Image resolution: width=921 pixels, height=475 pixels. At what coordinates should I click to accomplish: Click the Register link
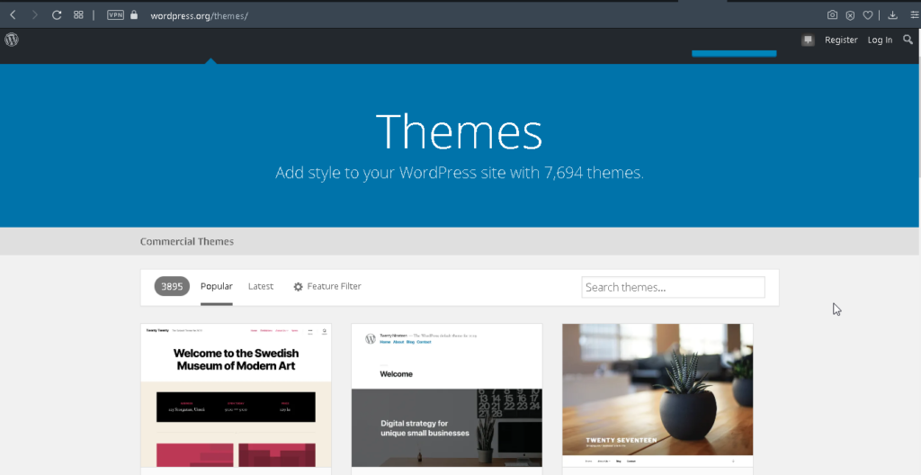click(841, 40)
